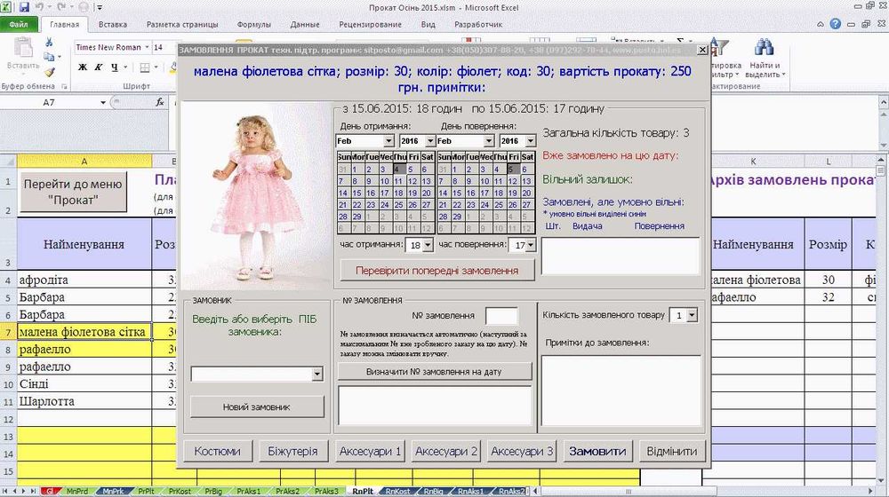Image resolution: width=889 pixels, height=497 pixels.
Task: Open pickup year 2016 dropdown
Action: [430, 140]
